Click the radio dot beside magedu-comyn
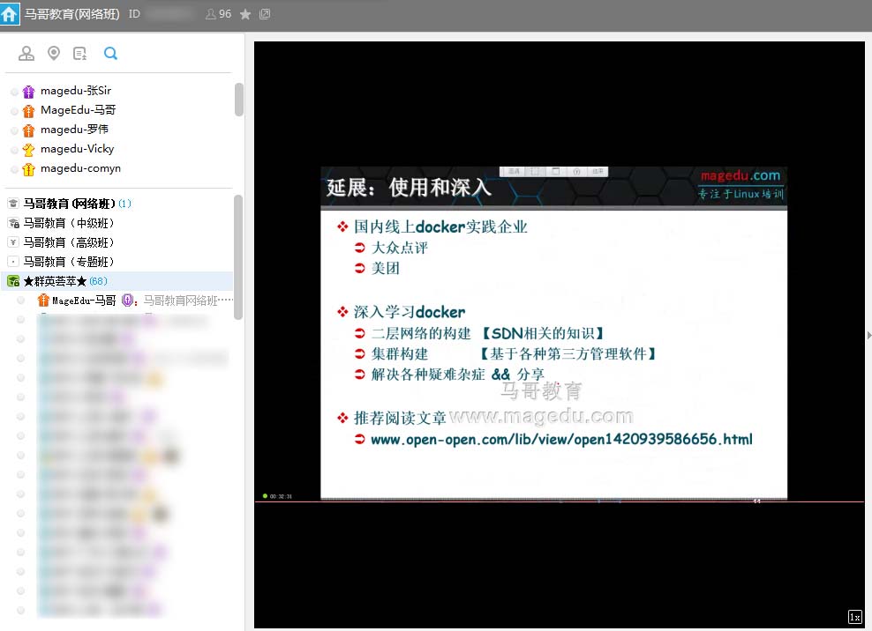The height and width of the screenshot is (631, 872). pos(14,169)
